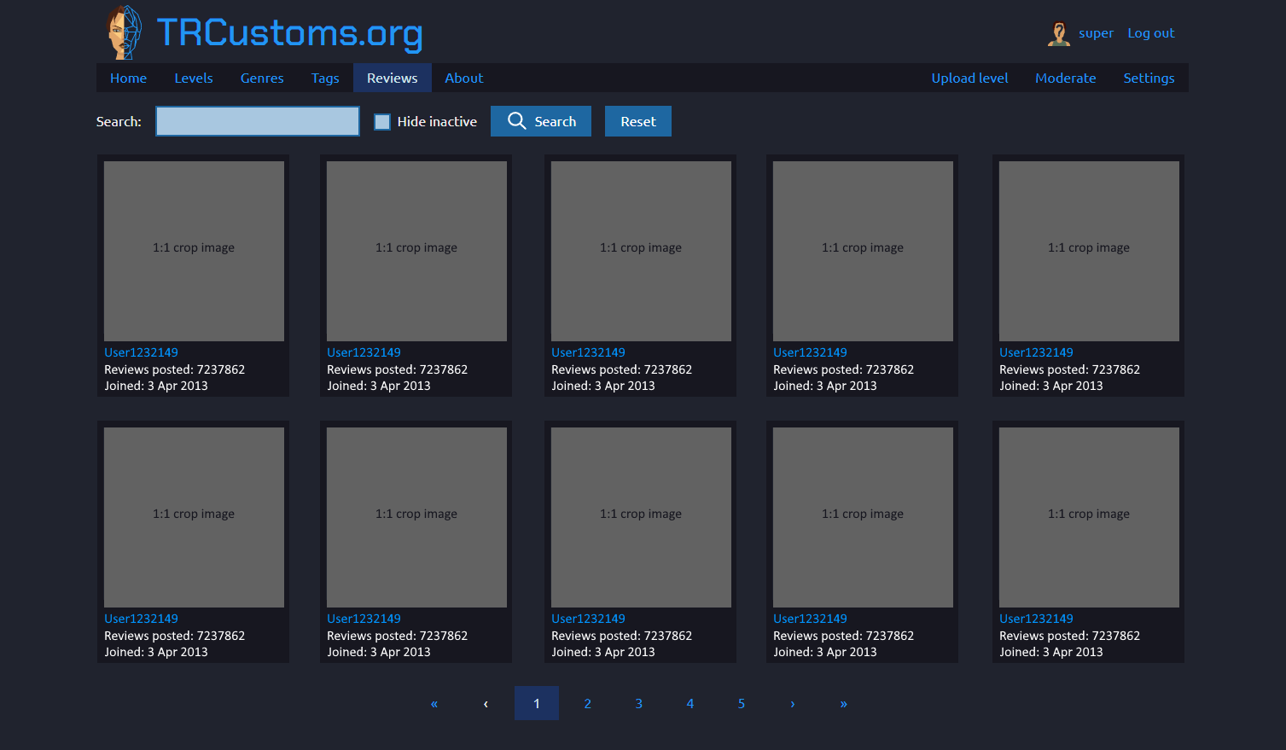
Task: Click super's avatar picture in the header
Action: click(1059, 32)
